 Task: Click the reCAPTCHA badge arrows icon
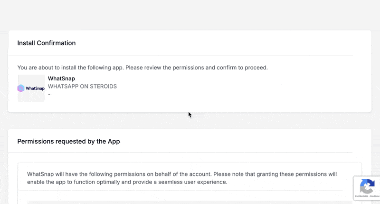368,186
